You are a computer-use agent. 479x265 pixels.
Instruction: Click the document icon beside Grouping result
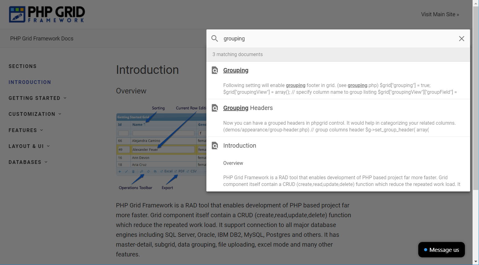pos(215,70)
